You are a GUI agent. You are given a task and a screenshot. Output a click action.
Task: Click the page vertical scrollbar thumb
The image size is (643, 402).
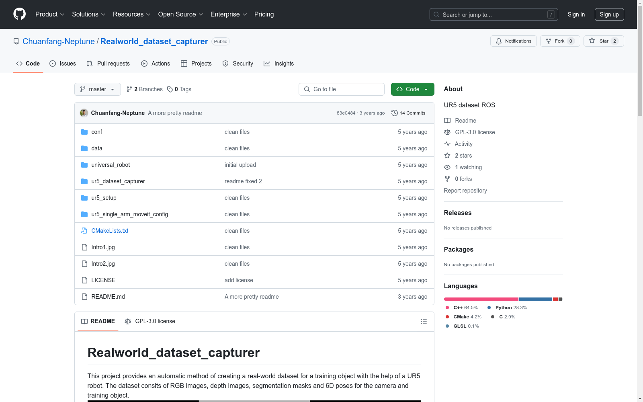click(640, 62)
